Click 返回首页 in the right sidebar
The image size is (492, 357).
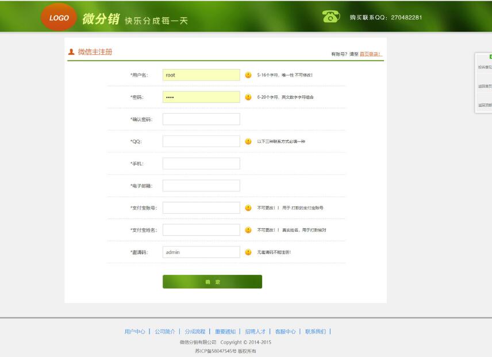click(x=486, y=86)
